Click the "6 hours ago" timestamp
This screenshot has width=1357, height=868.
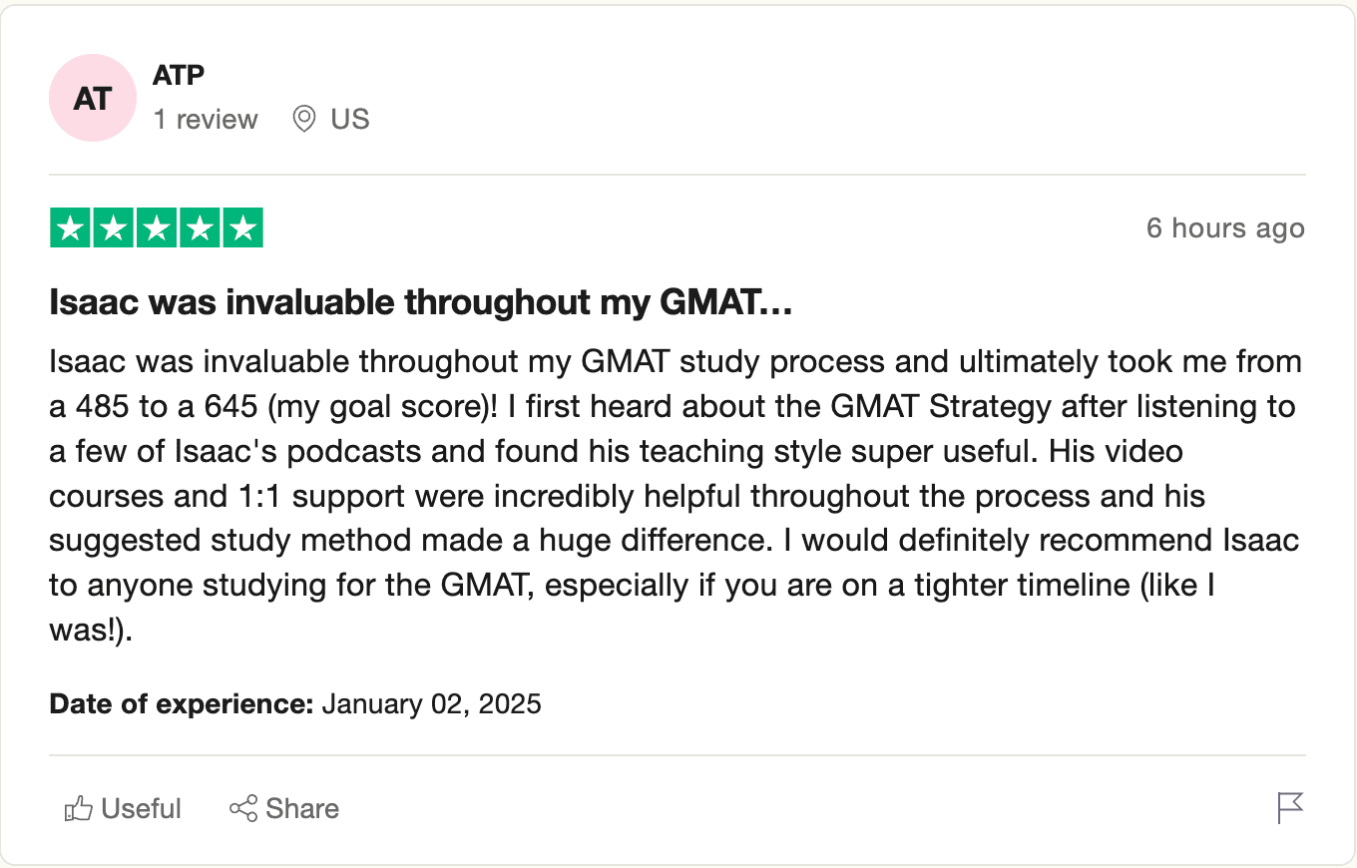click(x=1225, y=228)
